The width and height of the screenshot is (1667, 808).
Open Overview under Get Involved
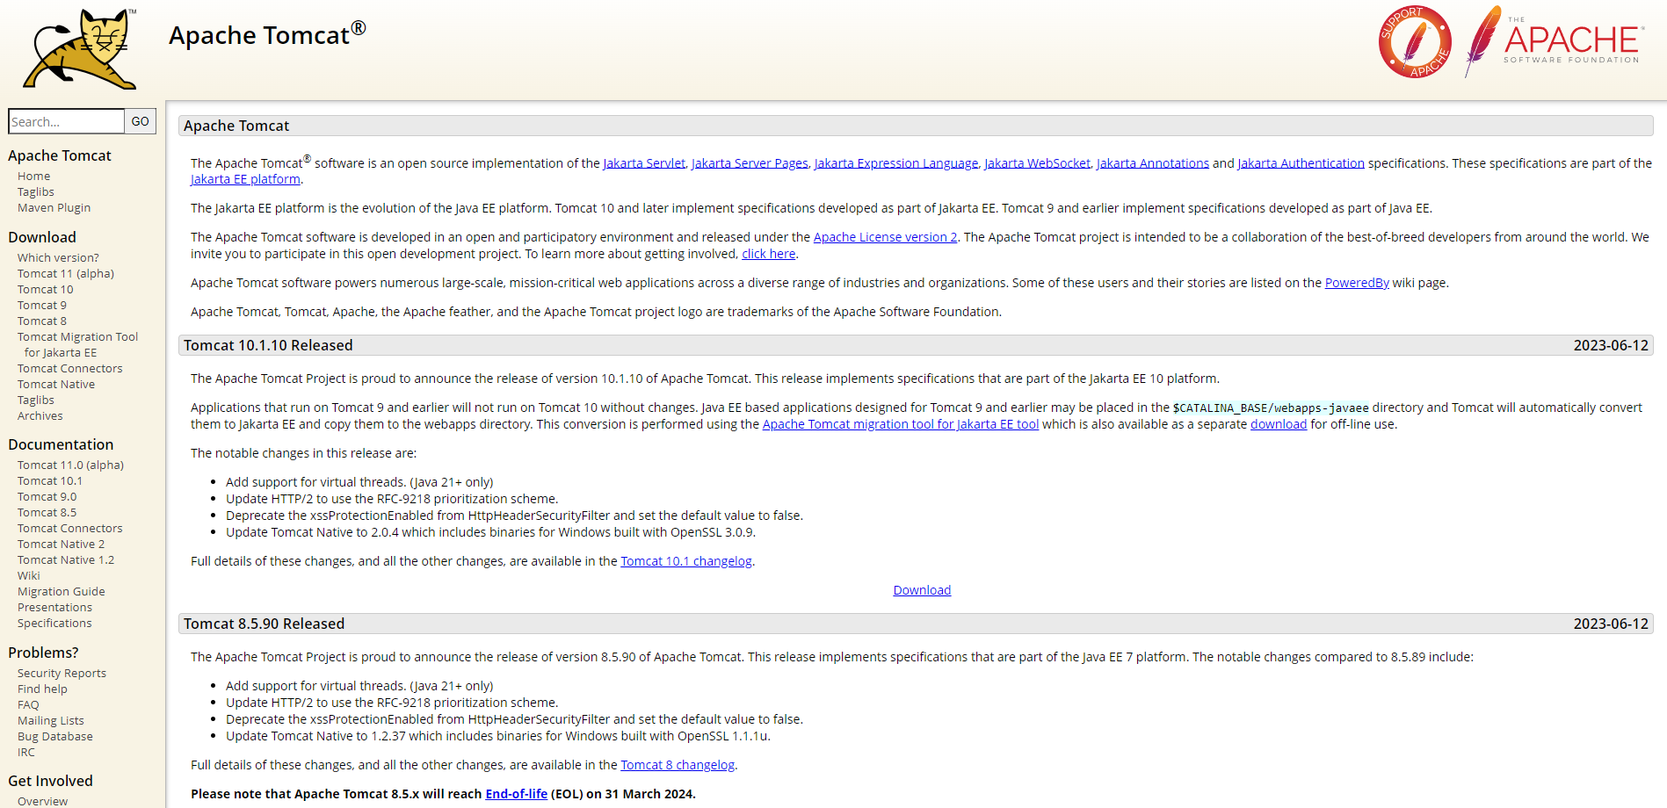42,801
